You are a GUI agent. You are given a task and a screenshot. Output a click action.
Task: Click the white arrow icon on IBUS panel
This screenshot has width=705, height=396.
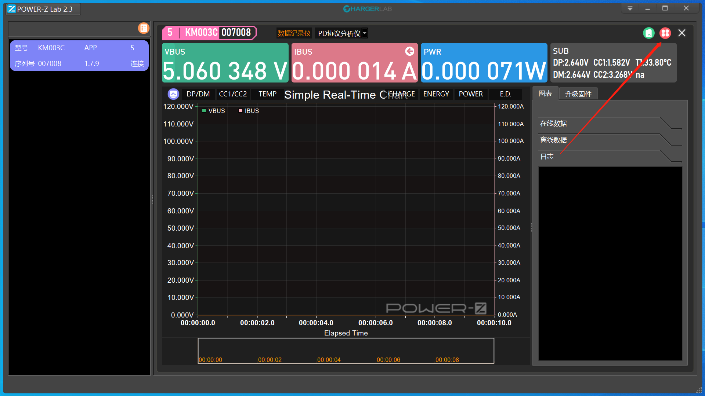point(409,51)
